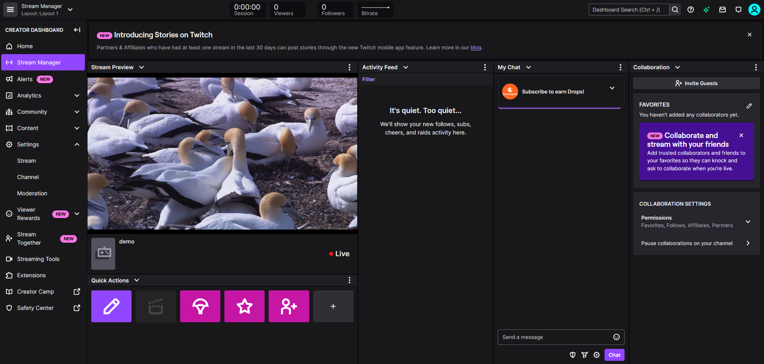Viewport: 764px width, 364px height.
Task: Open the whispers speech bubble icon
Action: point(738,10)
